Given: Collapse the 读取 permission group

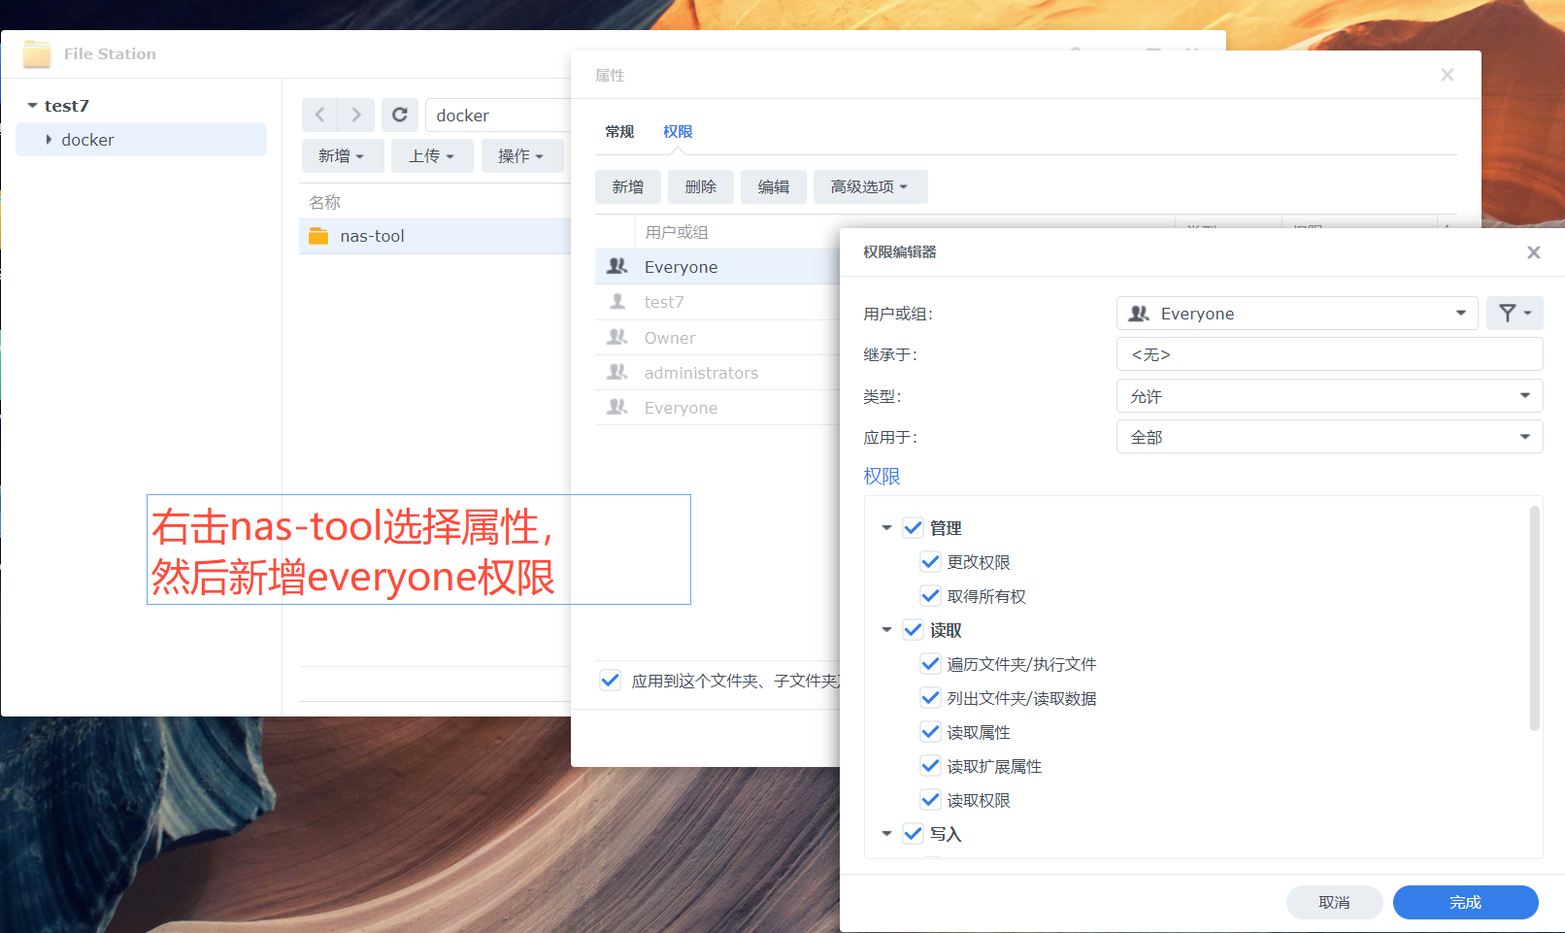Looking at the screenshot, I should coord(886,630).
